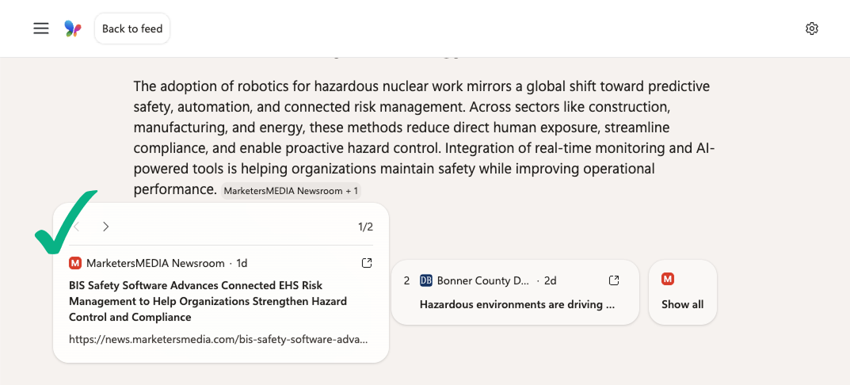Click the news.marketersmedia.com URL
Viewport: 850px width, 385px height.
coord(219,340)
